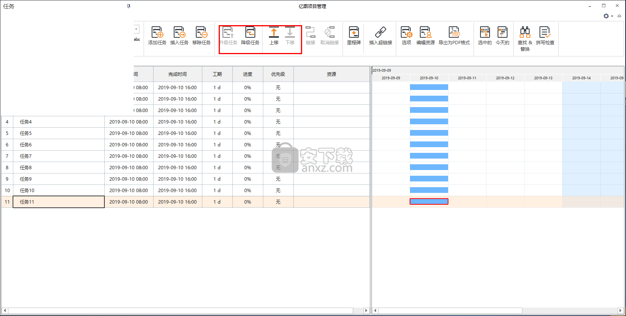626x316 pixels.
Task: Click the 2019-09-10 date header in Gantt
Action: pos(429,78)
